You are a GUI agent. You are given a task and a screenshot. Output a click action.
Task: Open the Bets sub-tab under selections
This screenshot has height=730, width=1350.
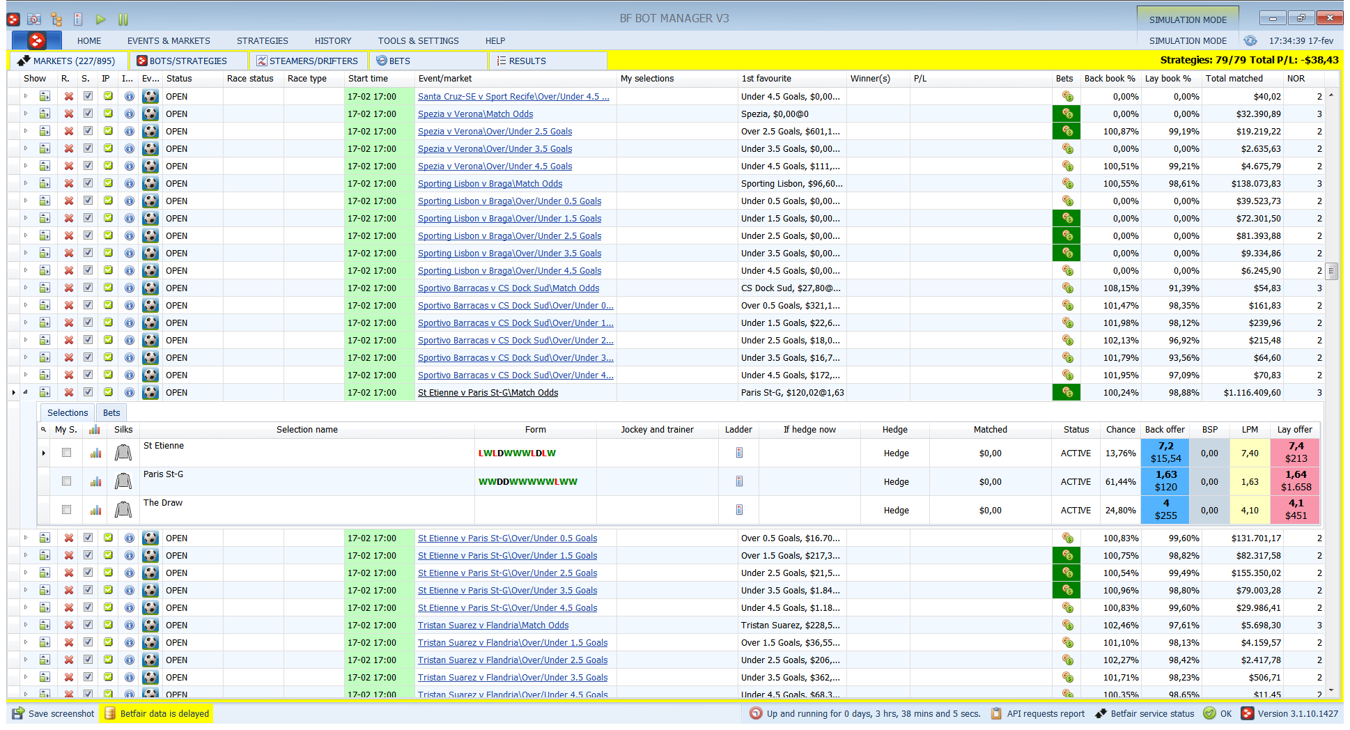pos(111,412)
